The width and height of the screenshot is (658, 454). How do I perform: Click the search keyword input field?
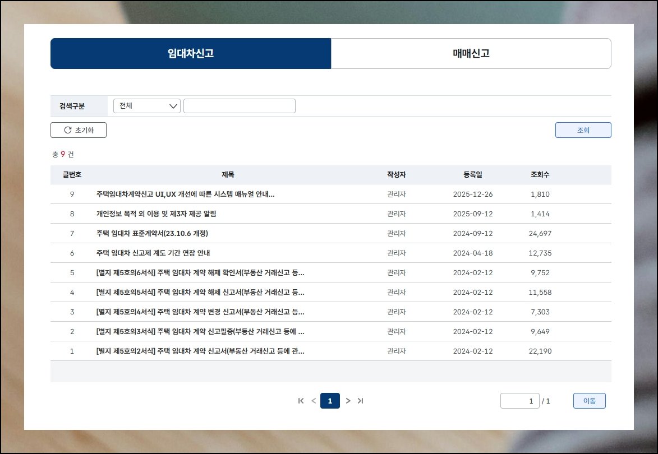[239, 106]
